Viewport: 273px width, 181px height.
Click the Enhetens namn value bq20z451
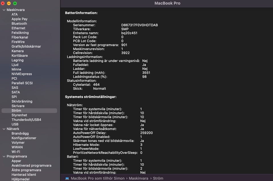tap(129, 33)
